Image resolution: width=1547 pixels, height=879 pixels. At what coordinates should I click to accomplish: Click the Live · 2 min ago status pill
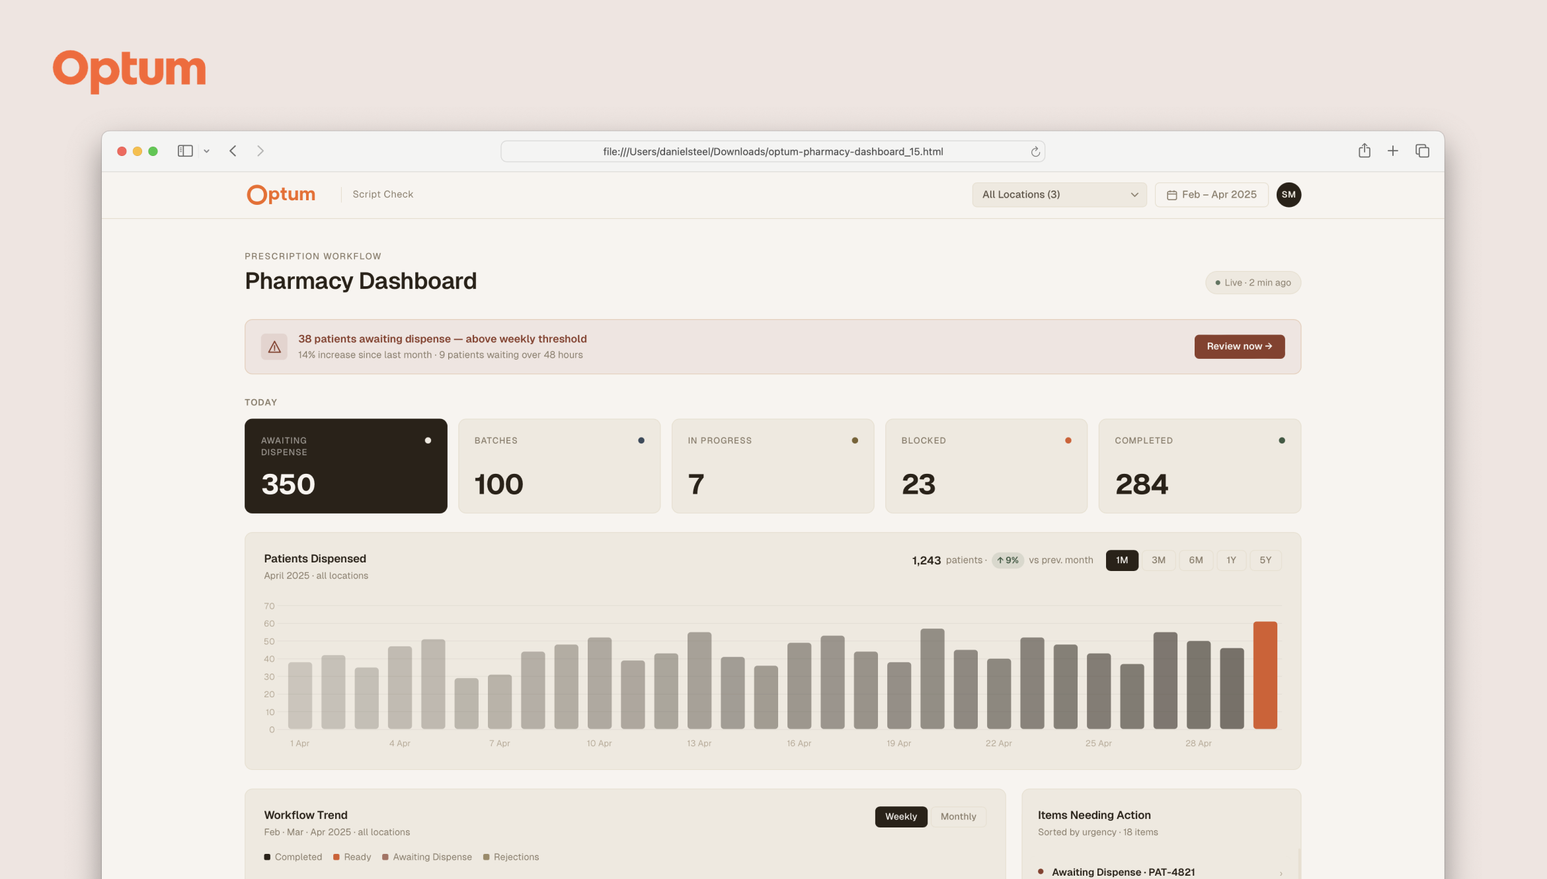click(x=1253, y=282)
